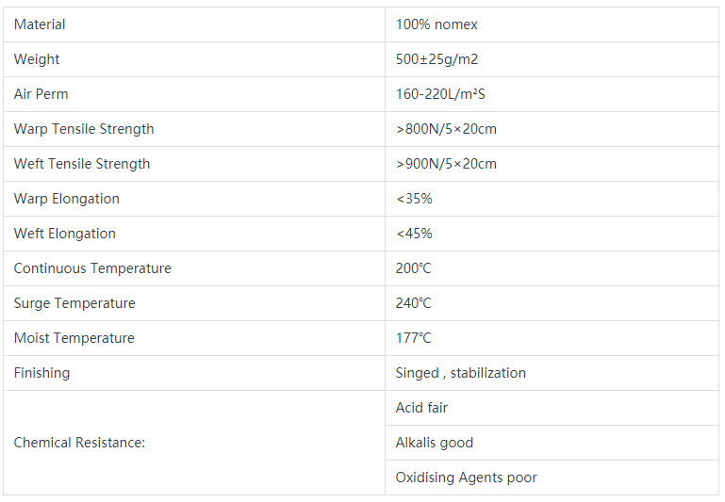Select Continuous Temperature label

[92, 268]
